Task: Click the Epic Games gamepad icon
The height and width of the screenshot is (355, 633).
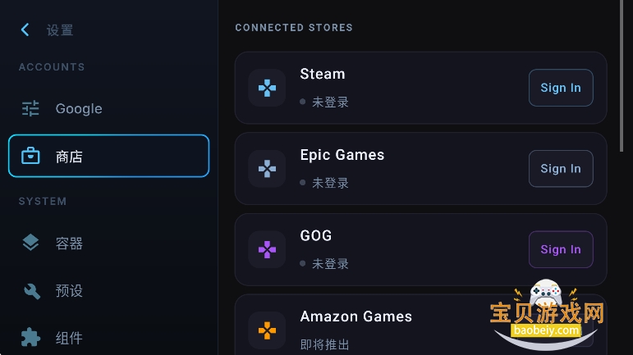Action: pos(267,169)
